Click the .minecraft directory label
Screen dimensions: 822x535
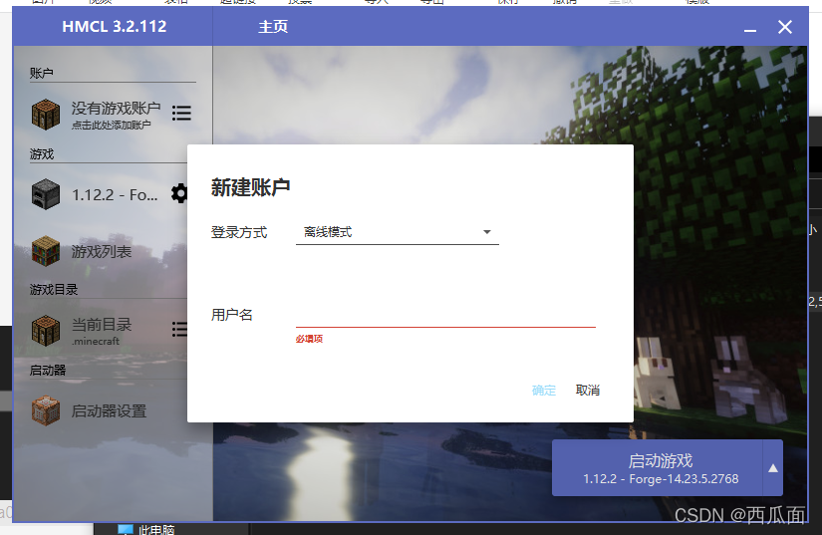pos(96,341)
